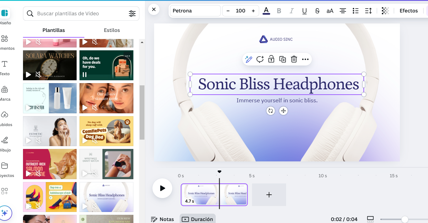Open the Proyectos folder panel

[5, 166]
